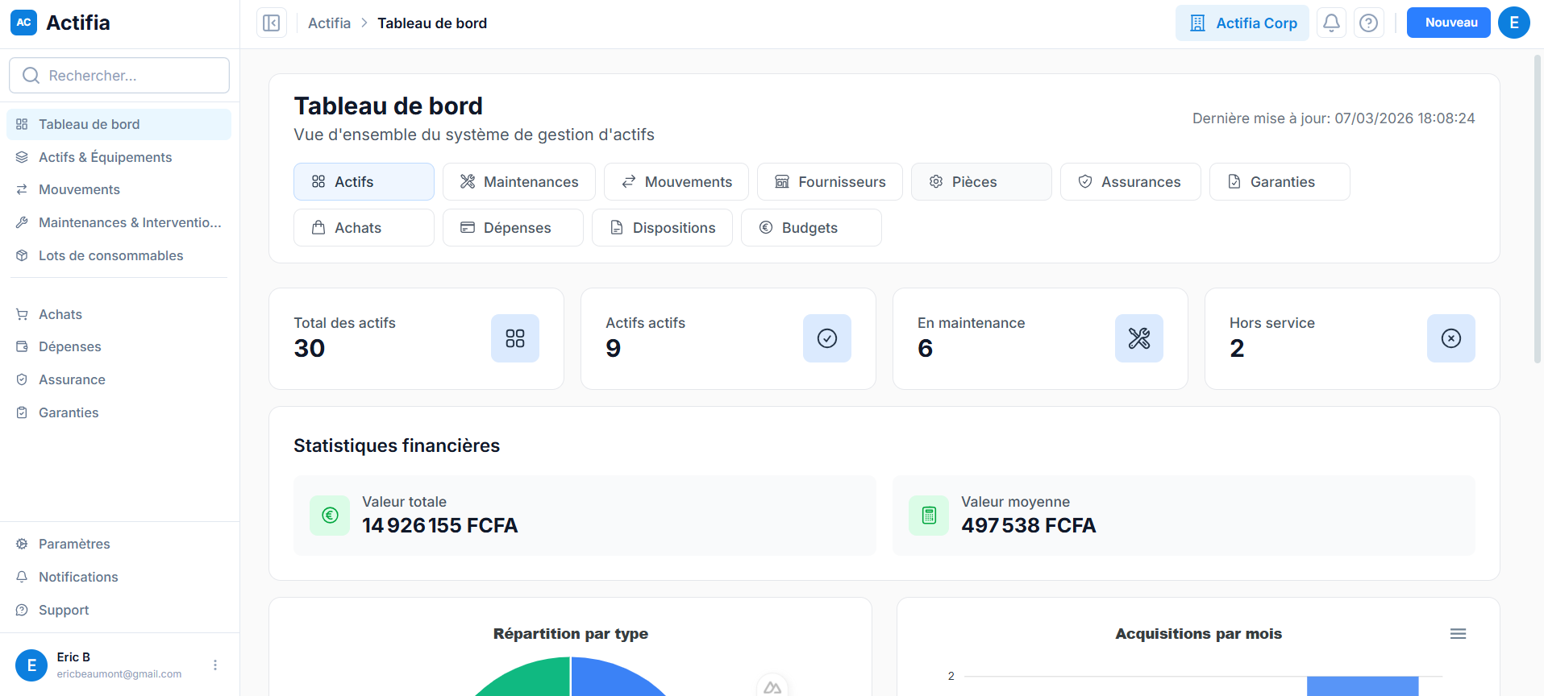The height and width of the screenshot is (696, 1544).
Task: Click the Actifia Corp company badge icon
Action: pos(1196,23)
